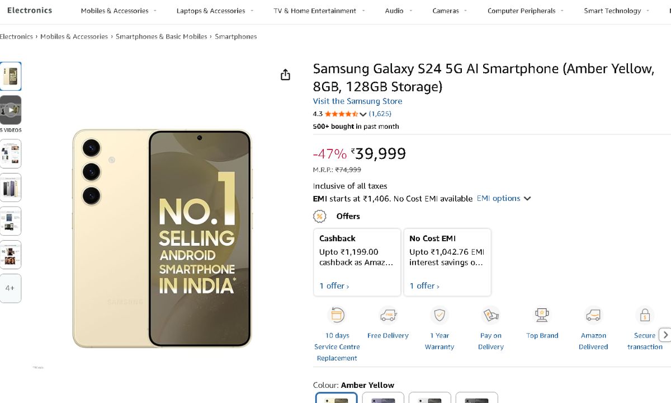The width and height of the screenshot is (671, 403).
Task: Click the Pay on Delivery icon
Action: coord(490,315)
